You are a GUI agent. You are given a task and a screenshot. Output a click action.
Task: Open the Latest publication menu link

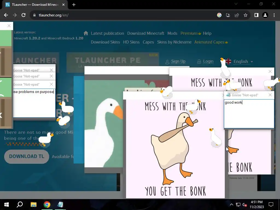[107, 33]
